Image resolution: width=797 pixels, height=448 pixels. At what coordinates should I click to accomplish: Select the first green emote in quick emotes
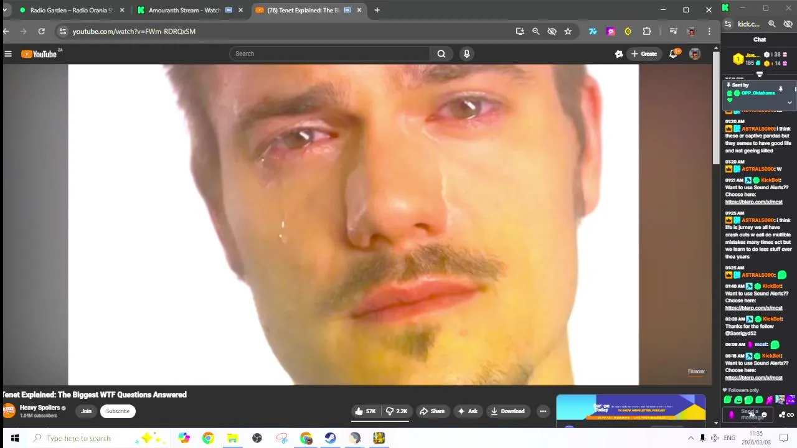(x=727, y=400)
